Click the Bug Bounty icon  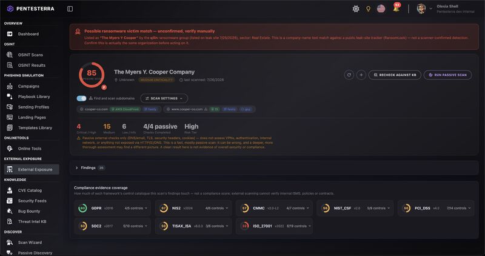(x=10, y=211)
